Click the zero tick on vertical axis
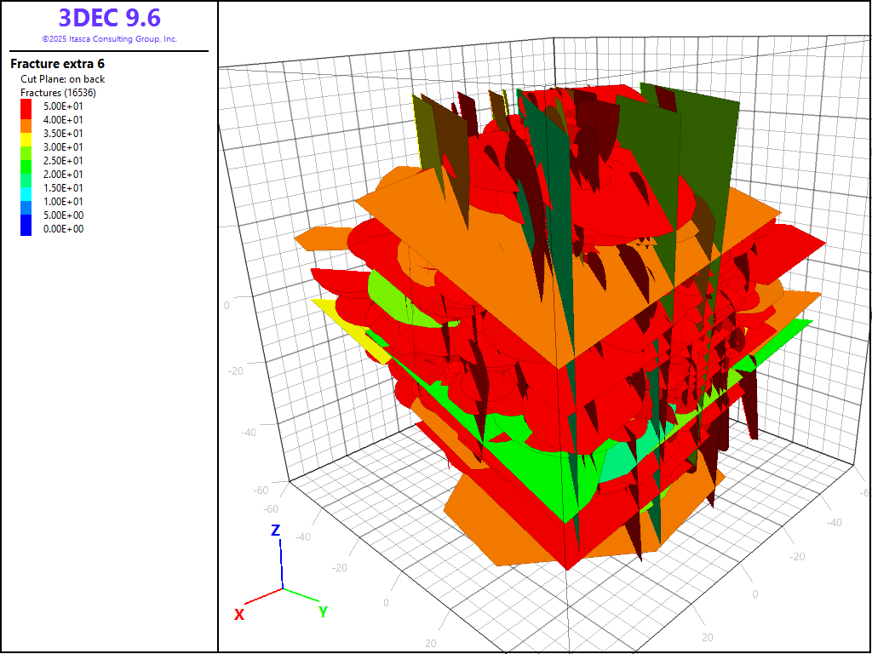This screenshot has width=872, height=654. pyautogui.click(x=227, y=306)
